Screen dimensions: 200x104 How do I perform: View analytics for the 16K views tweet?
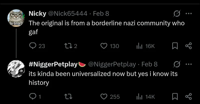(139, 46)
